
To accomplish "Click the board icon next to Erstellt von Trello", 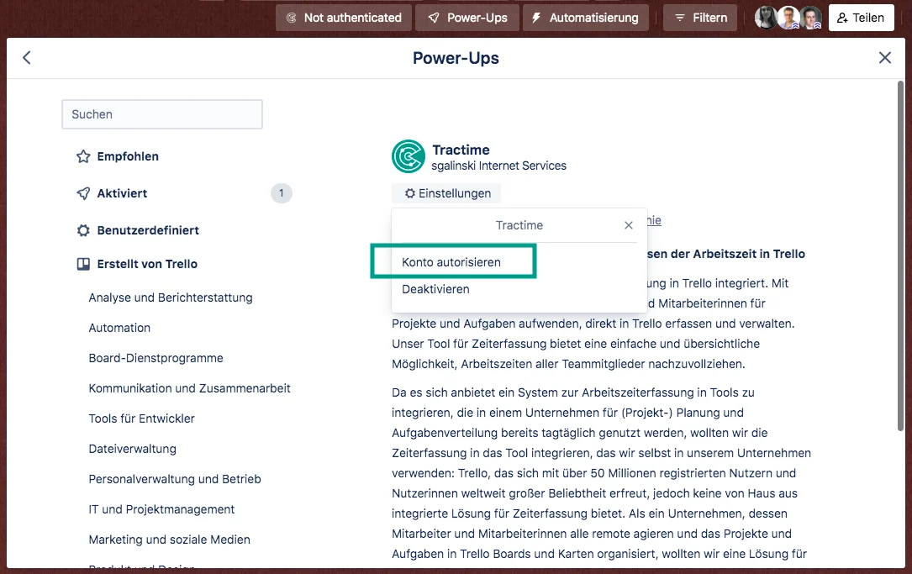I will tap(82, 264).
